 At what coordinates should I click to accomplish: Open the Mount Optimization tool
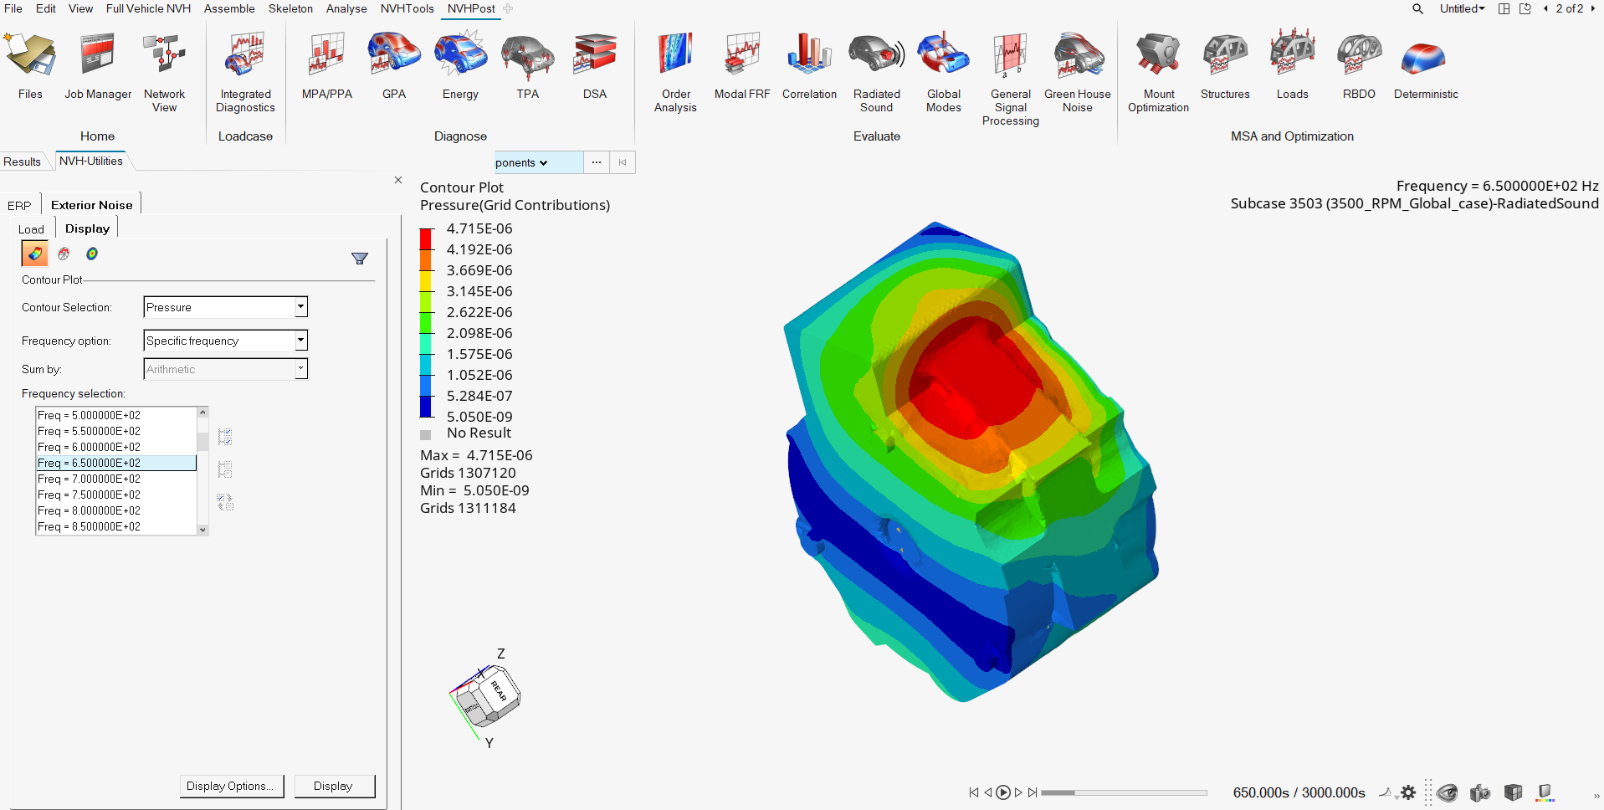[x=1158, y=72]
